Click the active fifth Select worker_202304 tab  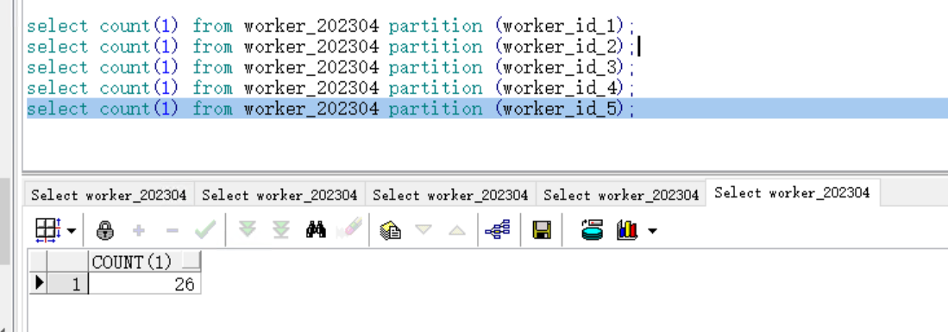792,193
